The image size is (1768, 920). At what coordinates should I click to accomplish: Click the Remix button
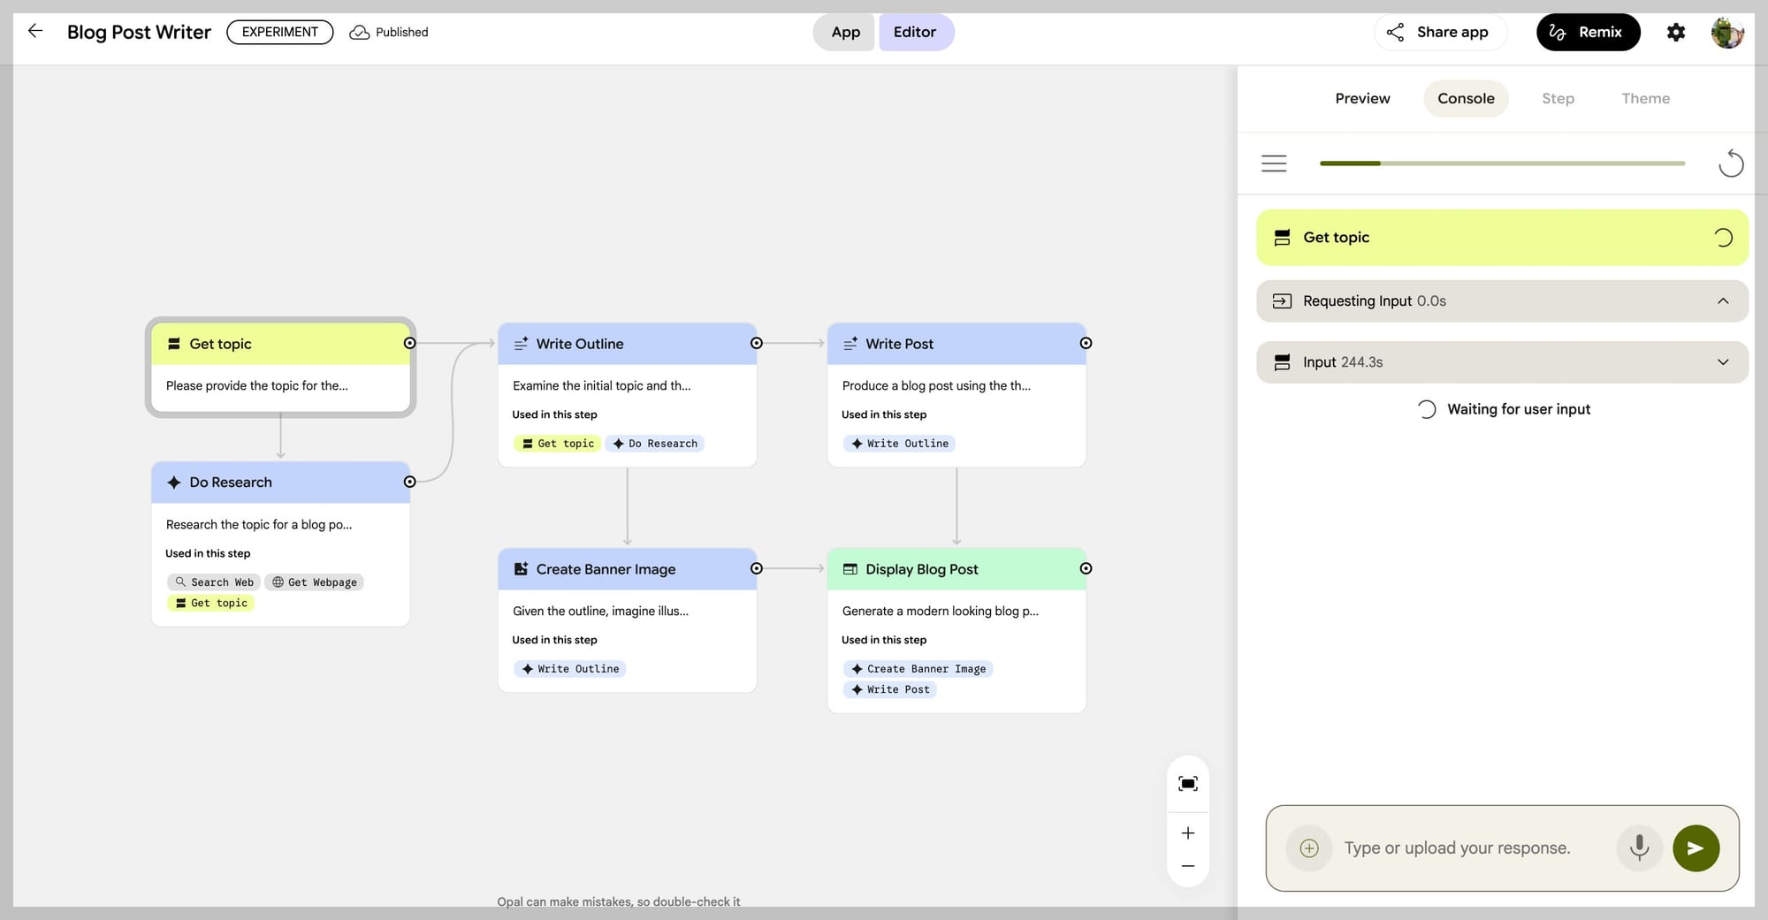click(1588, 33)
